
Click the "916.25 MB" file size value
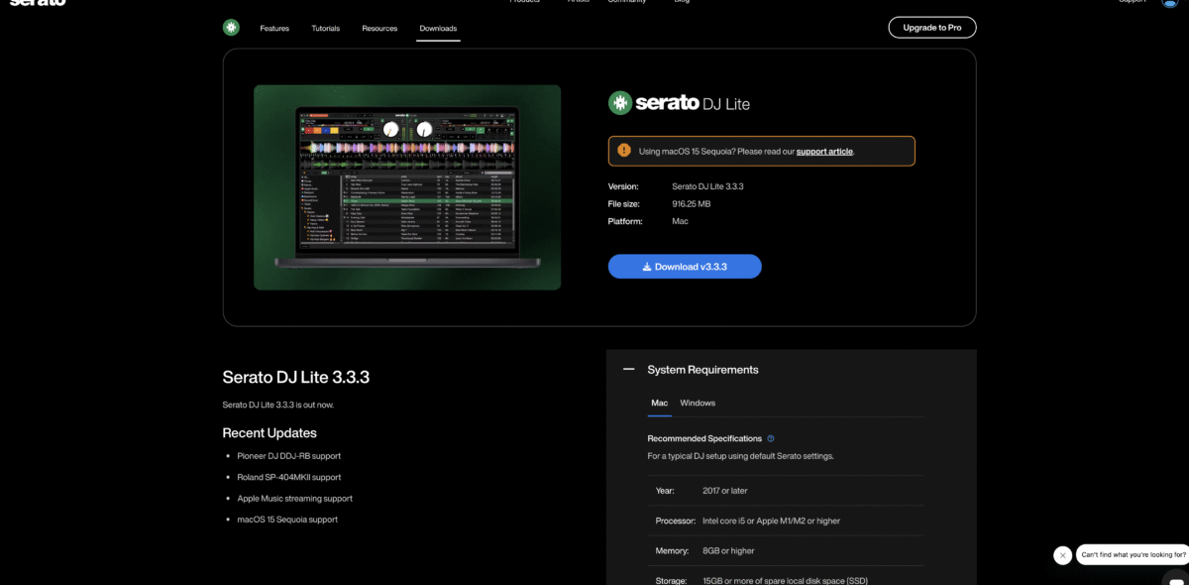[x=692, y=204]
